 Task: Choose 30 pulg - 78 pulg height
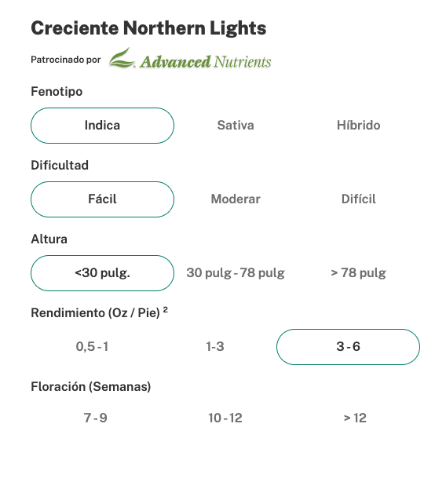(236, 273)
